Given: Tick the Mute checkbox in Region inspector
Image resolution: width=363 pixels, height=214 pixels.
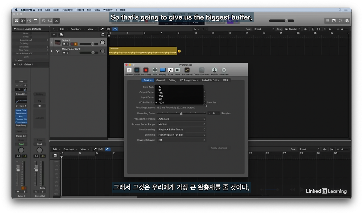Looking at the screenshot, I should click(31, 33).
